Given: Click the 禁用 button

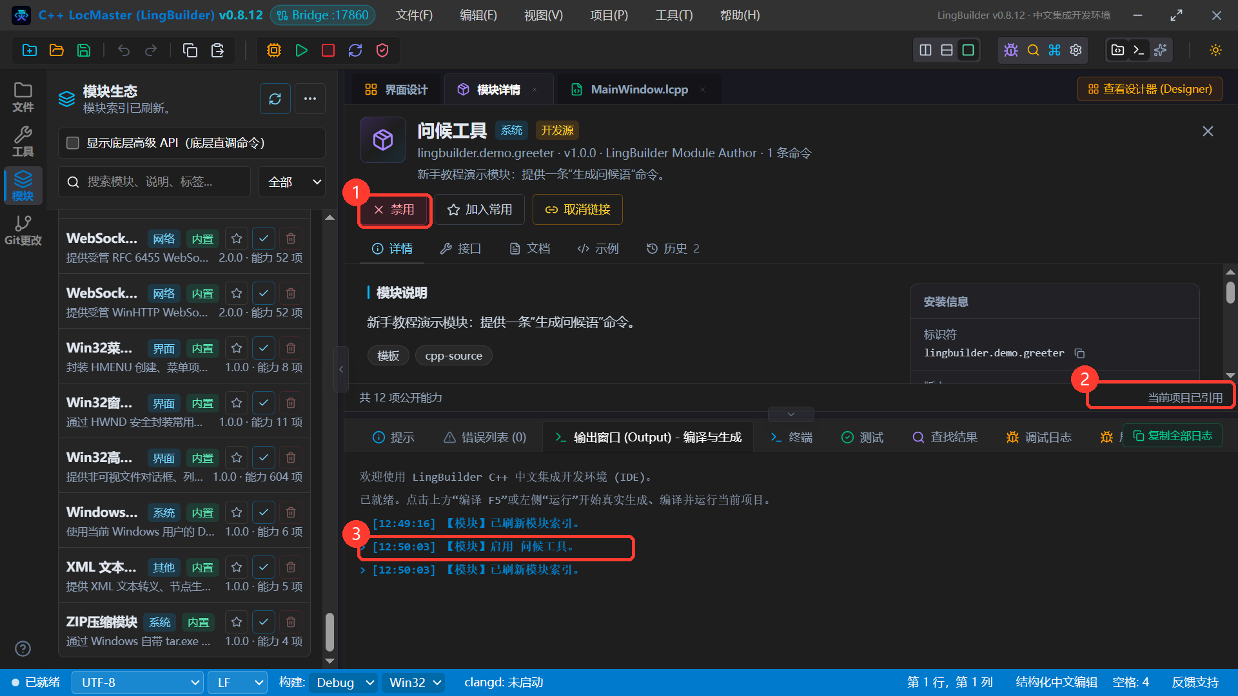Looking at the screenshot, I should [x=395, y=209].
